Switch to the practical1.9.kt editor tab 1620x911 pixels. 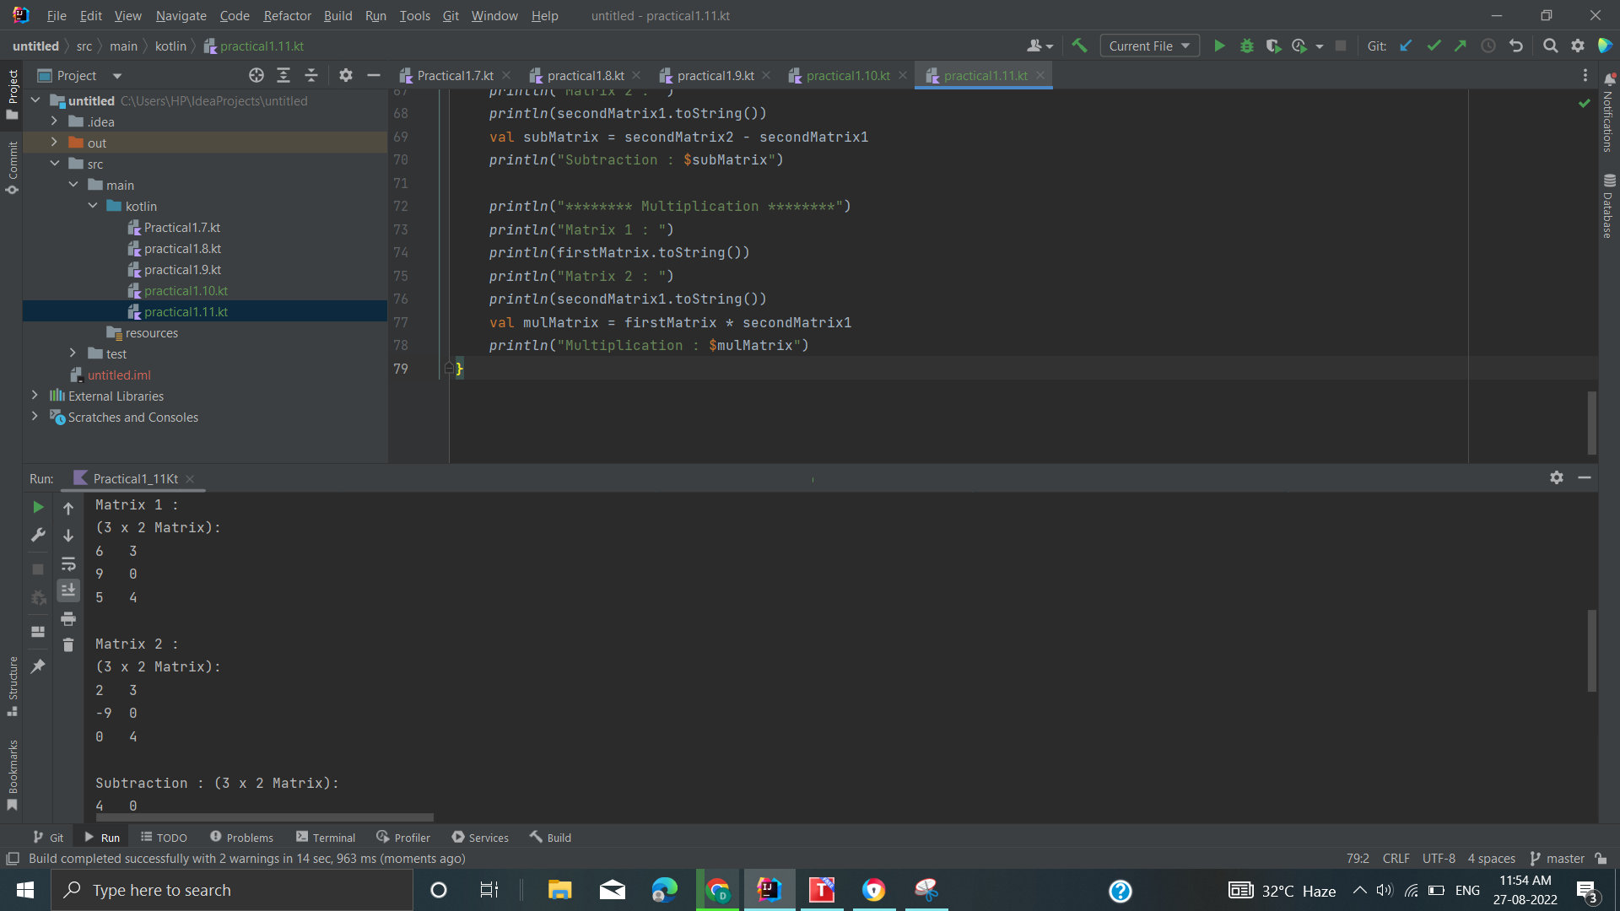(715, 75)
